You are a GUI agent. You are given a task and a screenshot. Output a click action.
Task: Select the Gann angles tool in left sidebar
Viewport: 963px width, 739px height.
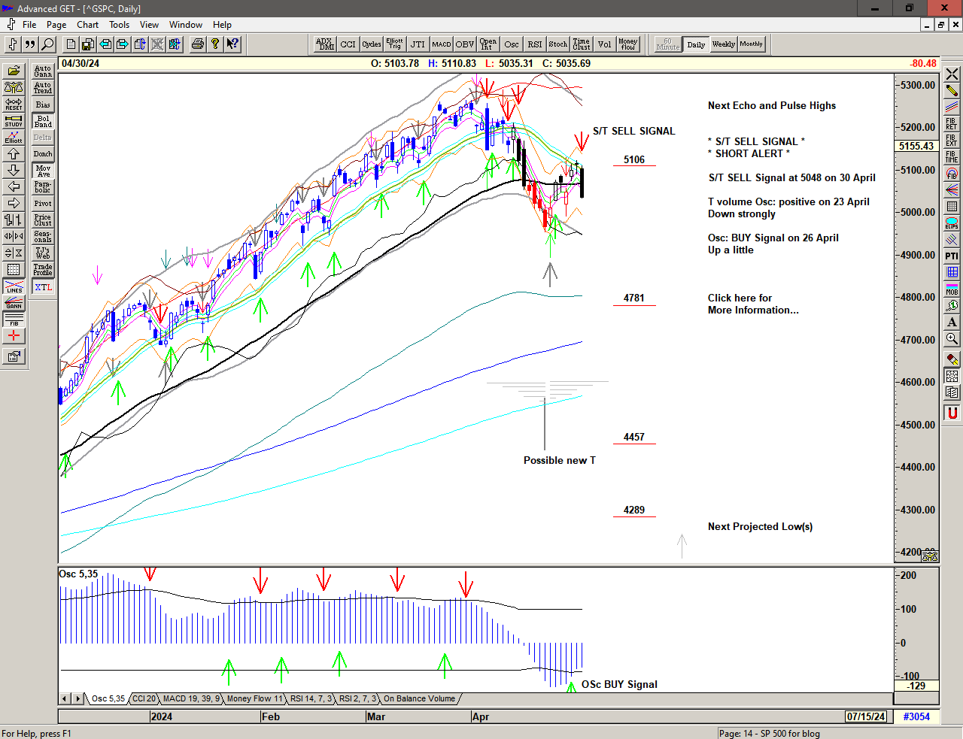[x=14, y=303]
